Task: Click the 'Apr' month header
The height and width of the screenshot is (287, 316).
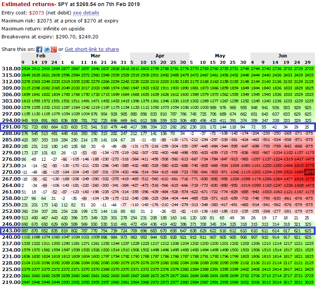Action: 160,55
